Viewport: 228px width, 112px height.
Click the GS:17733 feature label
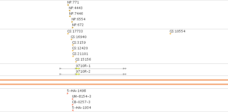[x=75, y=31]
